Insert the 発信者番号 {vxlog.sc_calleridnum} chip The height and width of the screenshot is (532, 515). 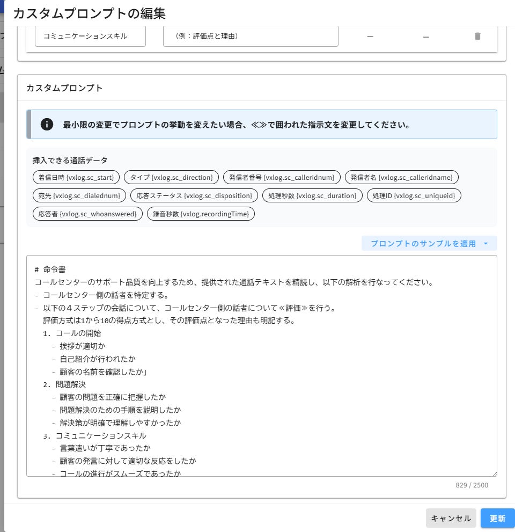[x=282, y=177]
